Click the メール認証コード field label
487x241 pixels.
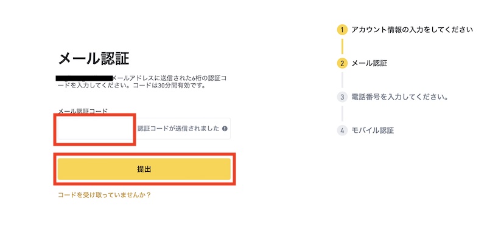[83, 111]
